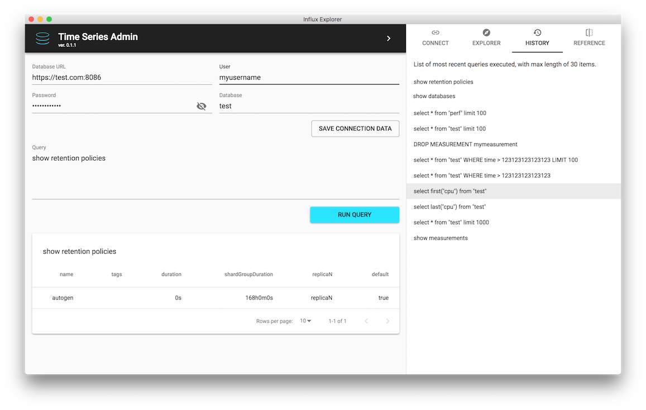Select history query WHERE time ending LIMIT 100
Viewport: 646px width, 410px height.
513,160
